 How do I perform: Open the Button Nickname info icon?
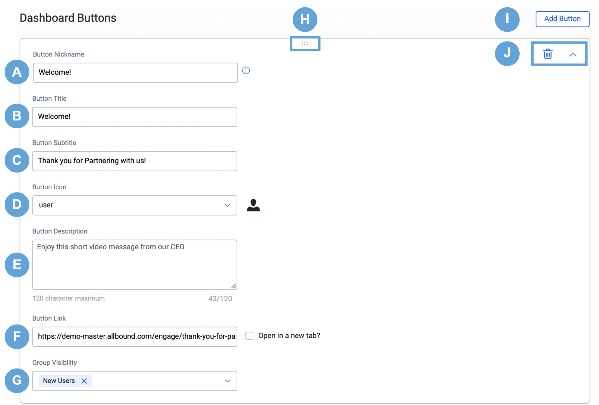click(246, 70)
